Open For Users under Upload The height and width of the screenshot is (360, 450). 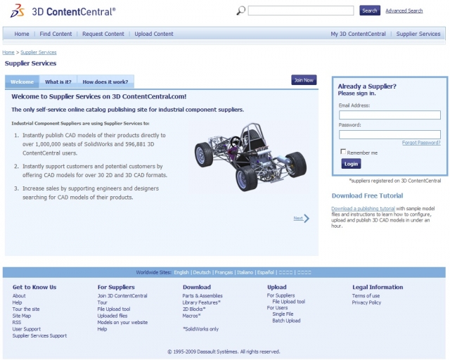click(277, 308)
